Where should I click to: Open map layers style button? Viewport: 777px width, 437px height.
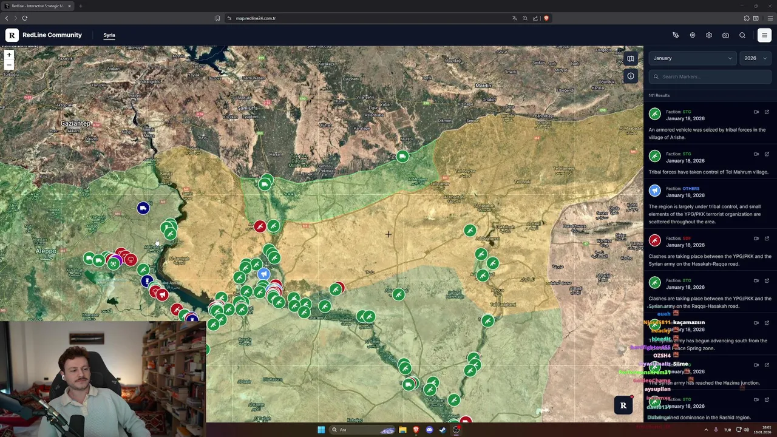click(631, 59)
